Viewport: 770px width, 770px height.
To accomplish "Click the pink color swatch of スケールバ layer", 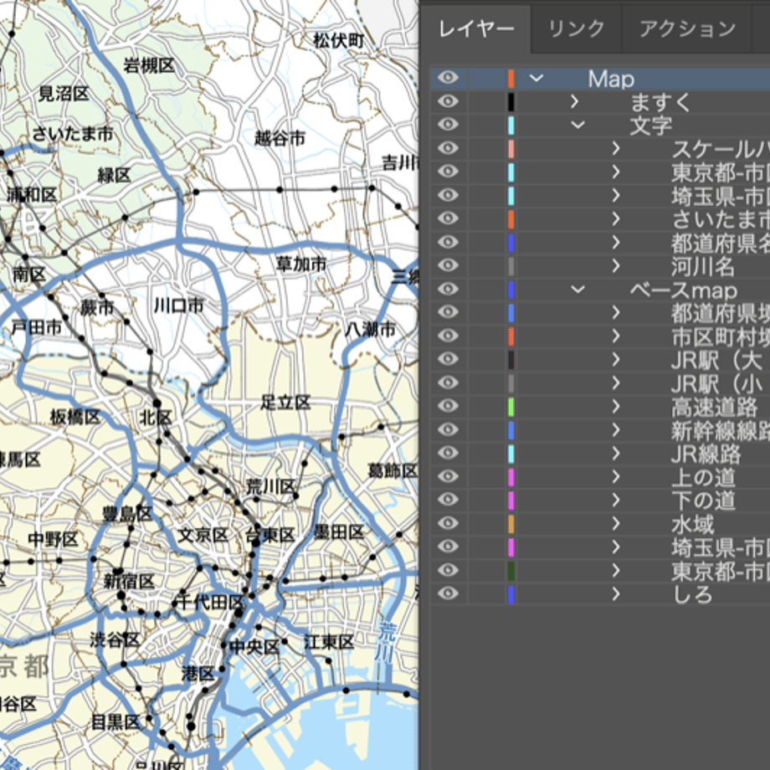I will [511, 149].
